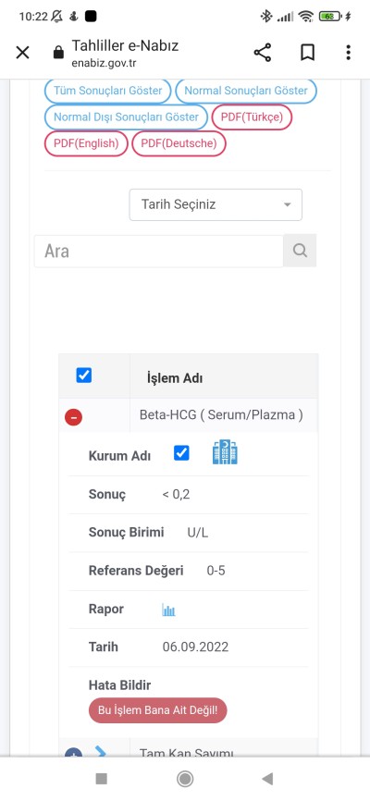Show all results with Tüm Sonuçları Göster
370x801 pixels.
108,91
